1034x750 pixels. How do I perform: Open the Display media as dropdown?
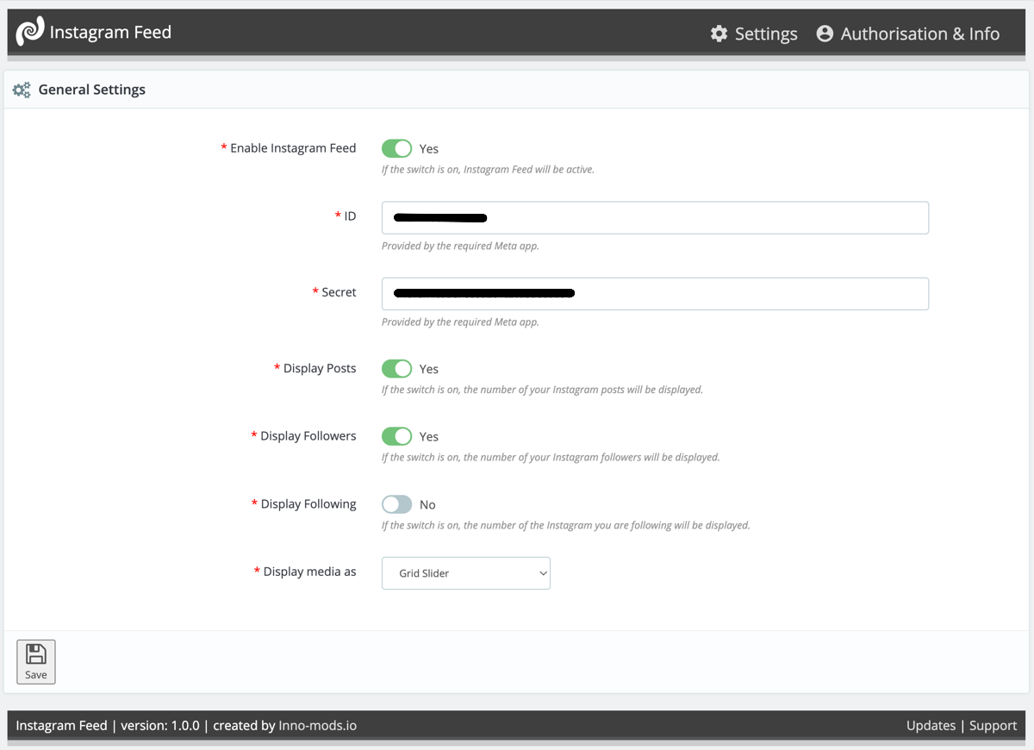tap(465, 572)
